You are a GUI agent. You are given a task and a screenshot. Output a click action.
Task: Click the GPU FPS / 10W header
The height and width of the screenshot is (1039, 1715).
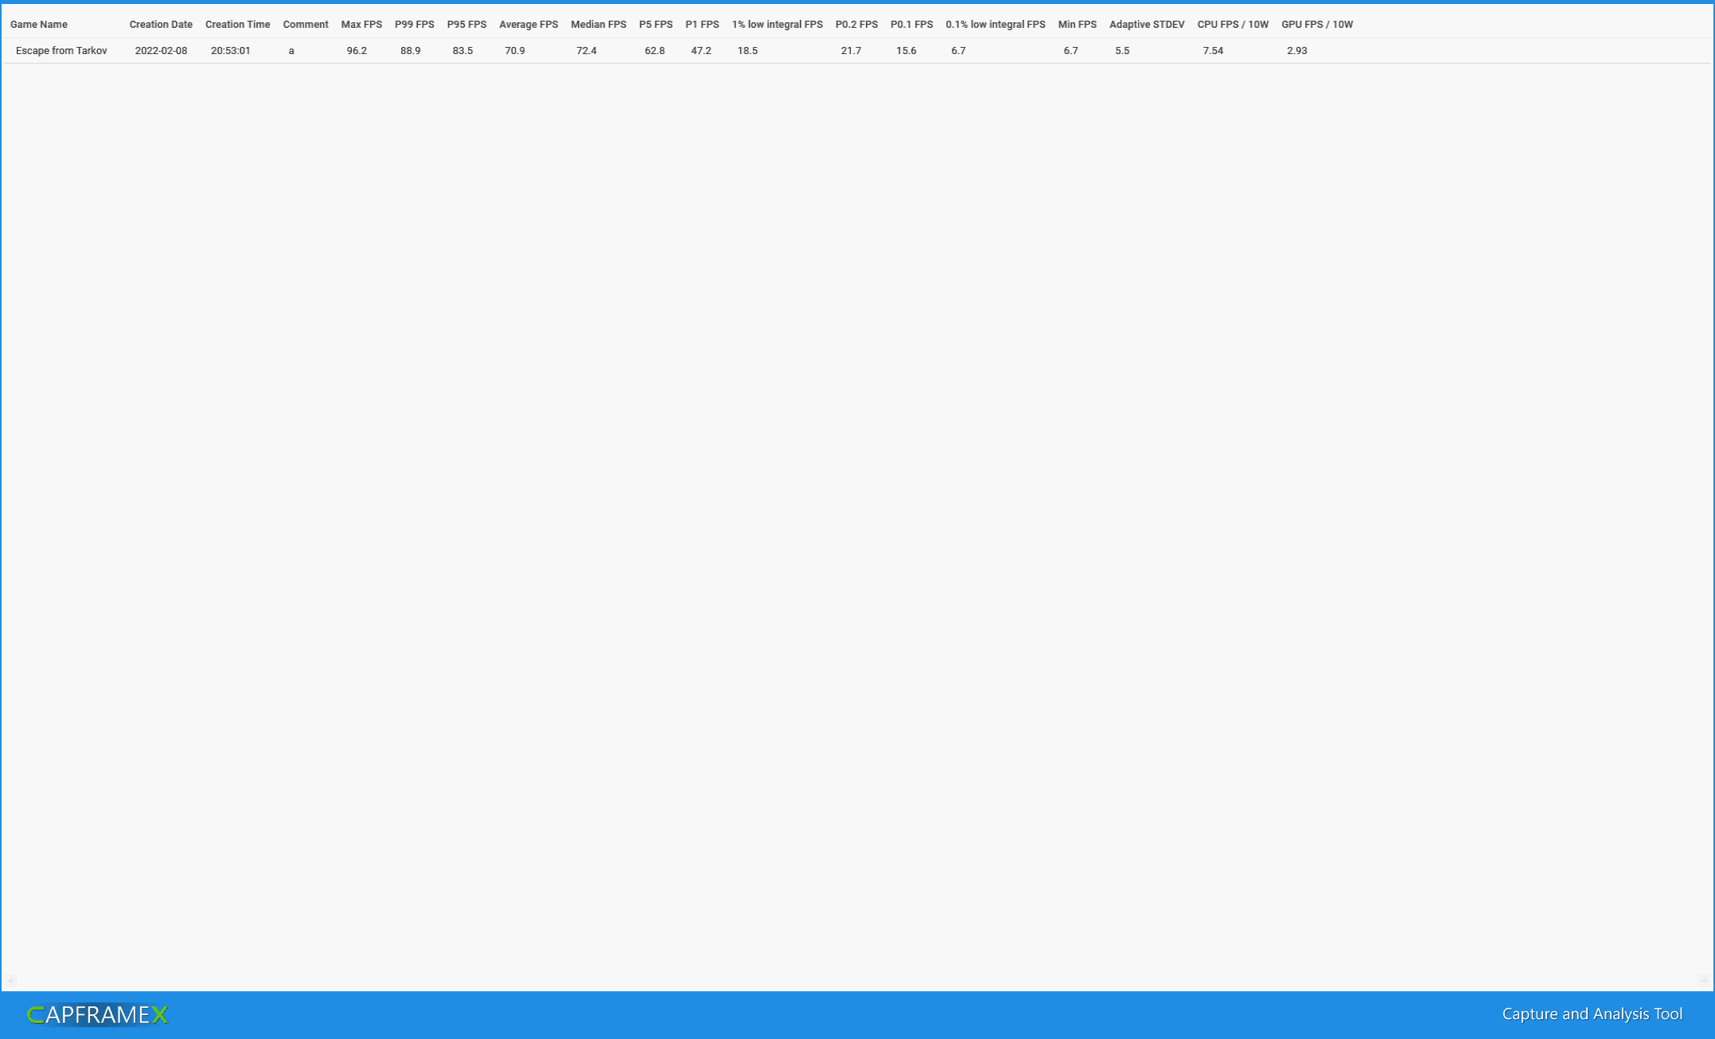(1317, 25)
